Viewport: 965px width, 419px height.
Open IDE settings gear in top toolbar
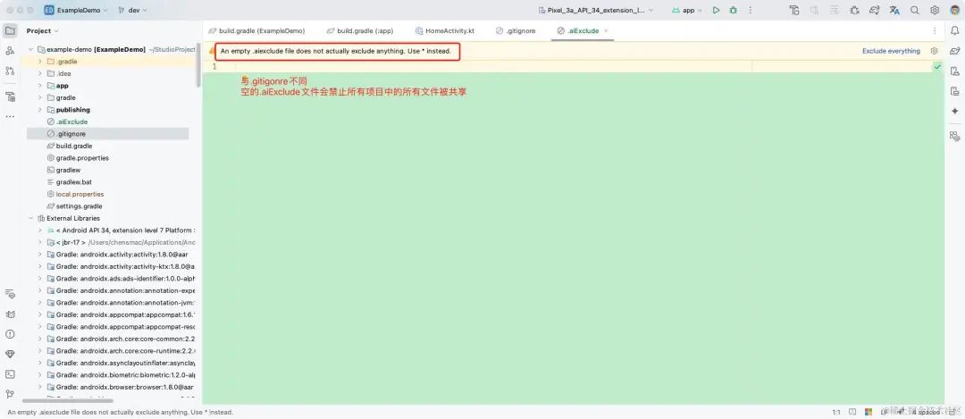[x=935, y=11]
